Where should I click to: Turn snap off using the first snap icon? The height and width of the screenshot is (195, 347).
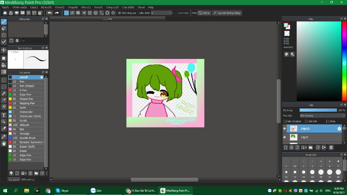point(66,13)
